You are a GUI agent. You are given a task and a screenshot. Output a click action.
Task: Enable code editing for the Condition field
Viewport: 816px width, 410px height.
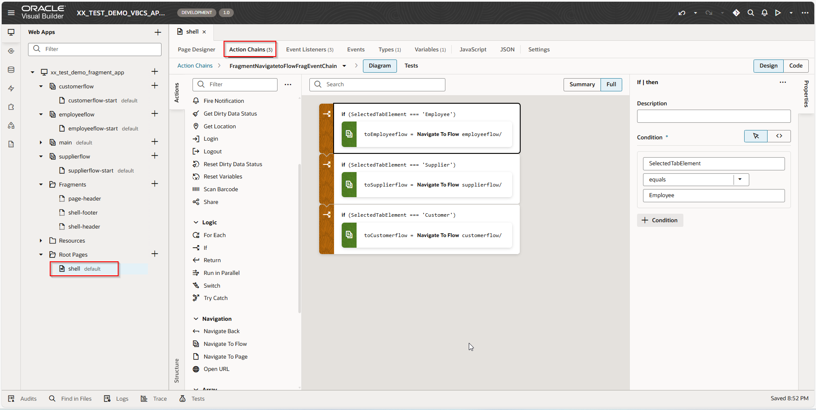click(x=779, y=136)
